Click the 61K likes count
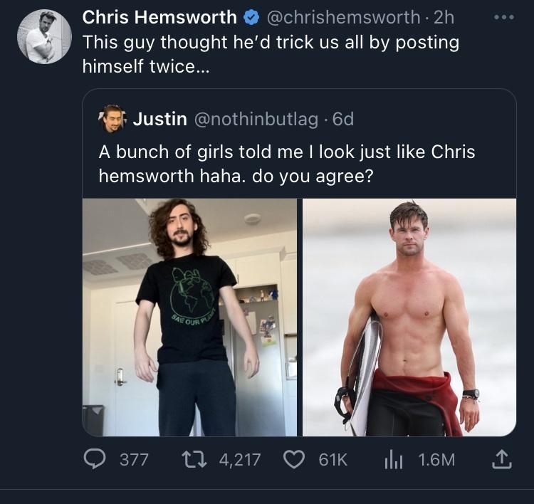534x504 pixels. click(332, 459)
